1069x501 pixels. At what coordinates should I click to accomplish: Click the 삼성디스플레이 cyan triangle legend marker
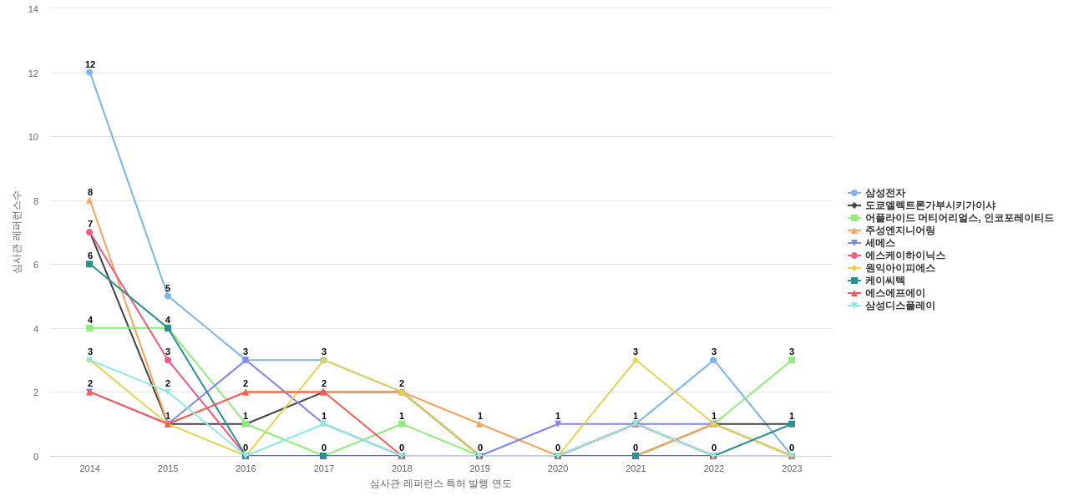coord(854,306)
